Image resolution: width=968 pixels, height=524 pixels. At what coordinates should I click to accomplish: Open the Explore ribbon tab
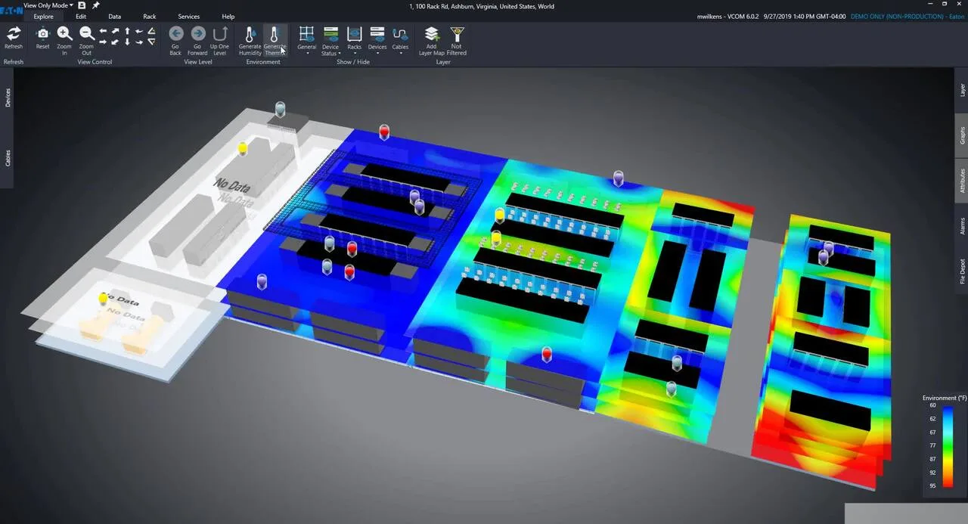(x=43, y=17)
